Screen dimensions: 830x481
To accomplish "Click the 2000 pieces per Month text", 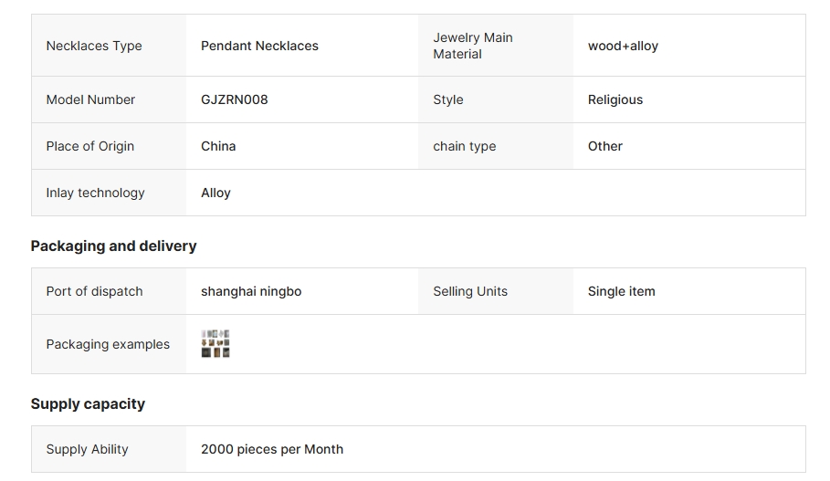I will [x=272, y=449].
